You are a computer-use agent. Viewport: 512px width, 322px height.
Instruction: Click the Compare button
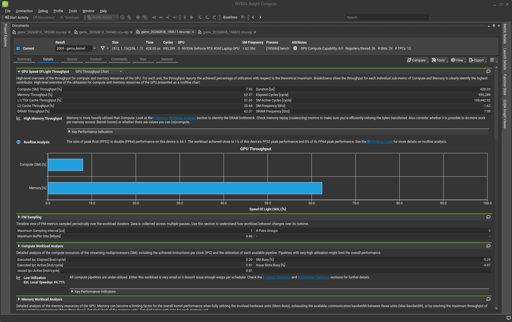tap(418, 60)
